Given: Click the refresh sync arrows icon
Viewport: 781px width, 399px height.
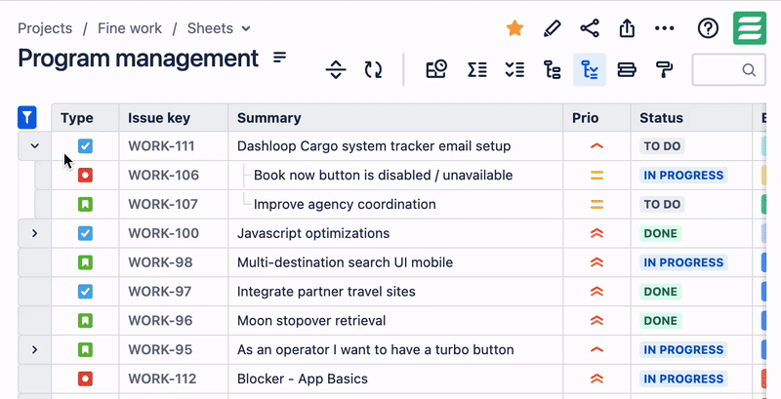Looking at the screenshot, I should [373, 69].
